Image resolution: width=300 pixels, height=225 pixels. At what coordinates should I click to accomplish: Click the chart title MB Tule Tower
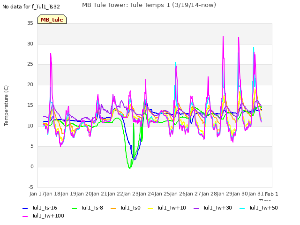tap(149, 5)
